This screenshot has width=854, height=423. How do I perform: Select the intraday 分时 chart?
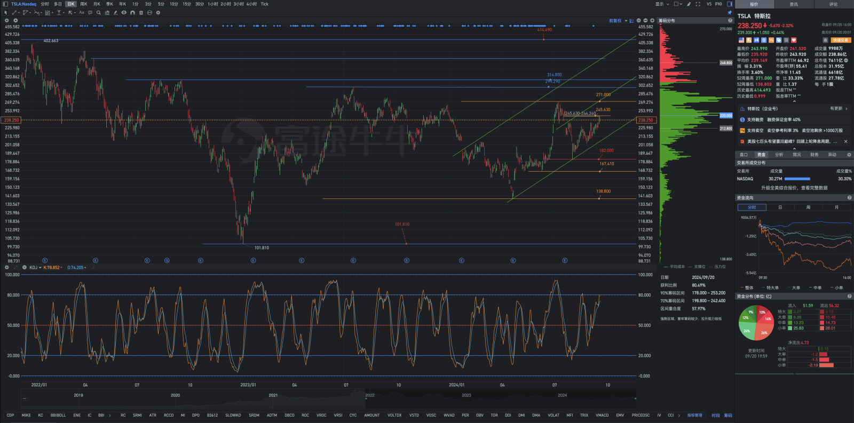[45, 4]
